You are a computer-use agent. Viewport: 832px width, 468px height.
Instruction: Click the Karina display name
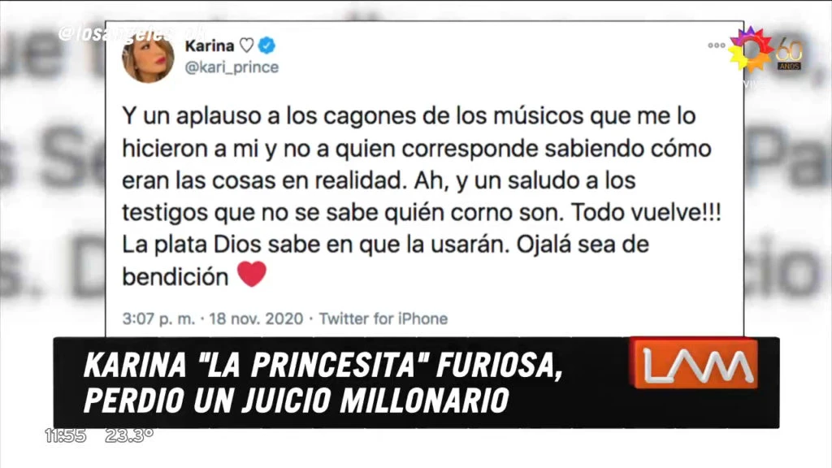pos(210,45)
